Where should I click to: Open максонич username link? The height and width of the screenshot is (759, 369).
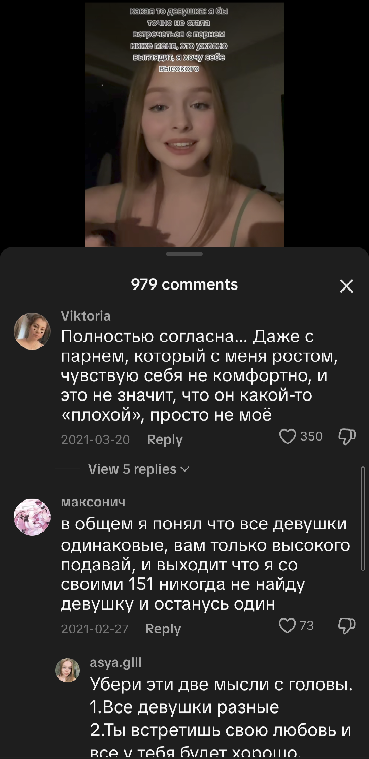93,502
